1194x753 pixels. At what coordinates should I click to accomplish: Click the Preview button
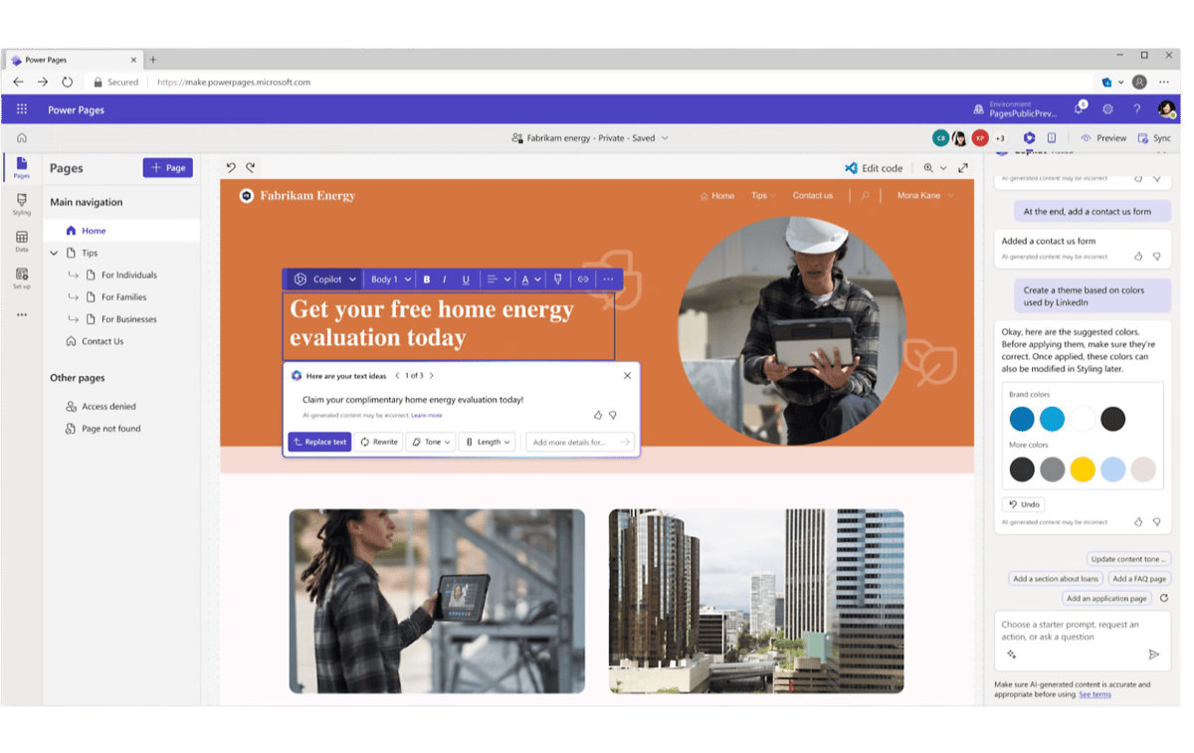[1103, 138]
